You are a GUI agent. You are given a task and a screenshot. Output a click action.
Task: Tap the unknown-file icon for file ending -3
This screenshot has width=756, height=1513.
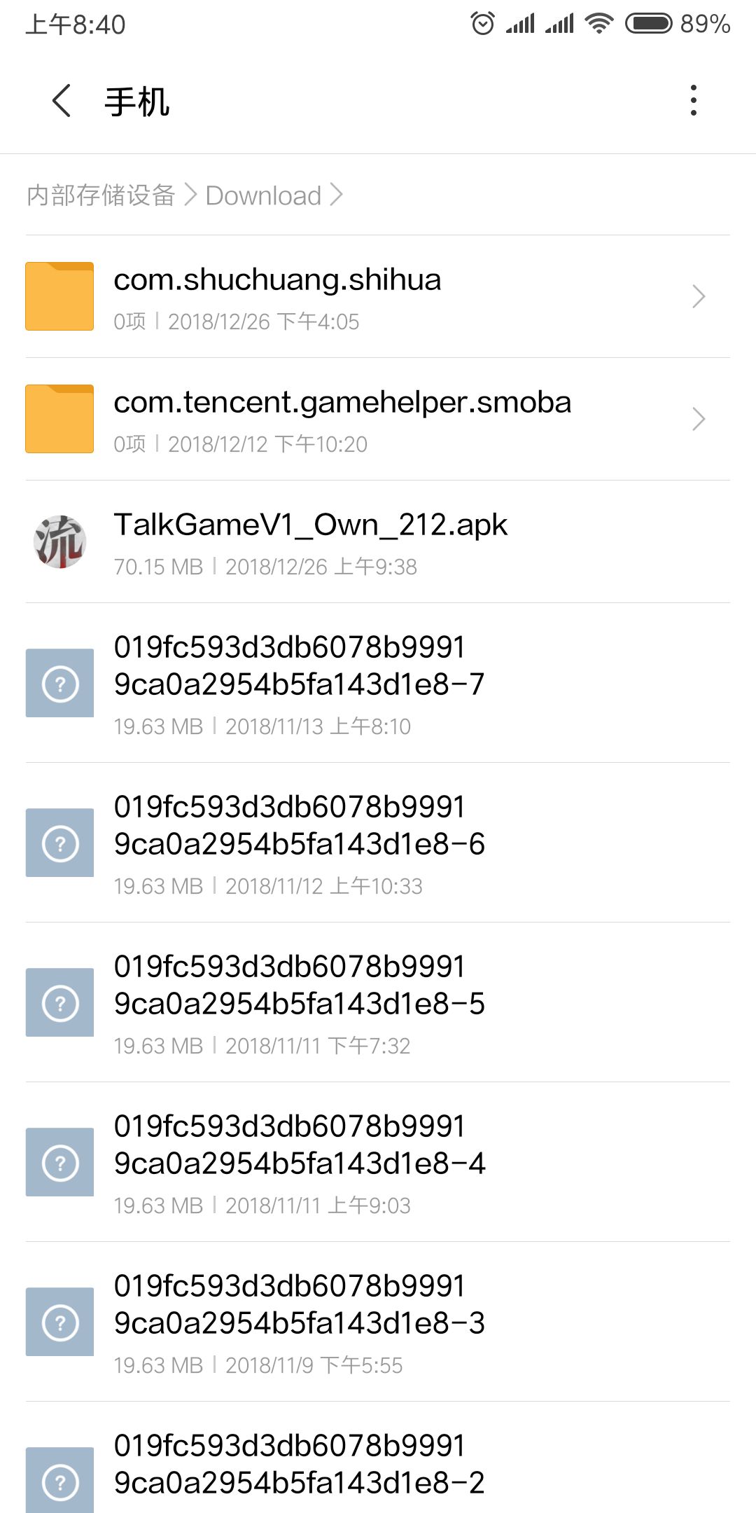click(x=59, y=1322)
